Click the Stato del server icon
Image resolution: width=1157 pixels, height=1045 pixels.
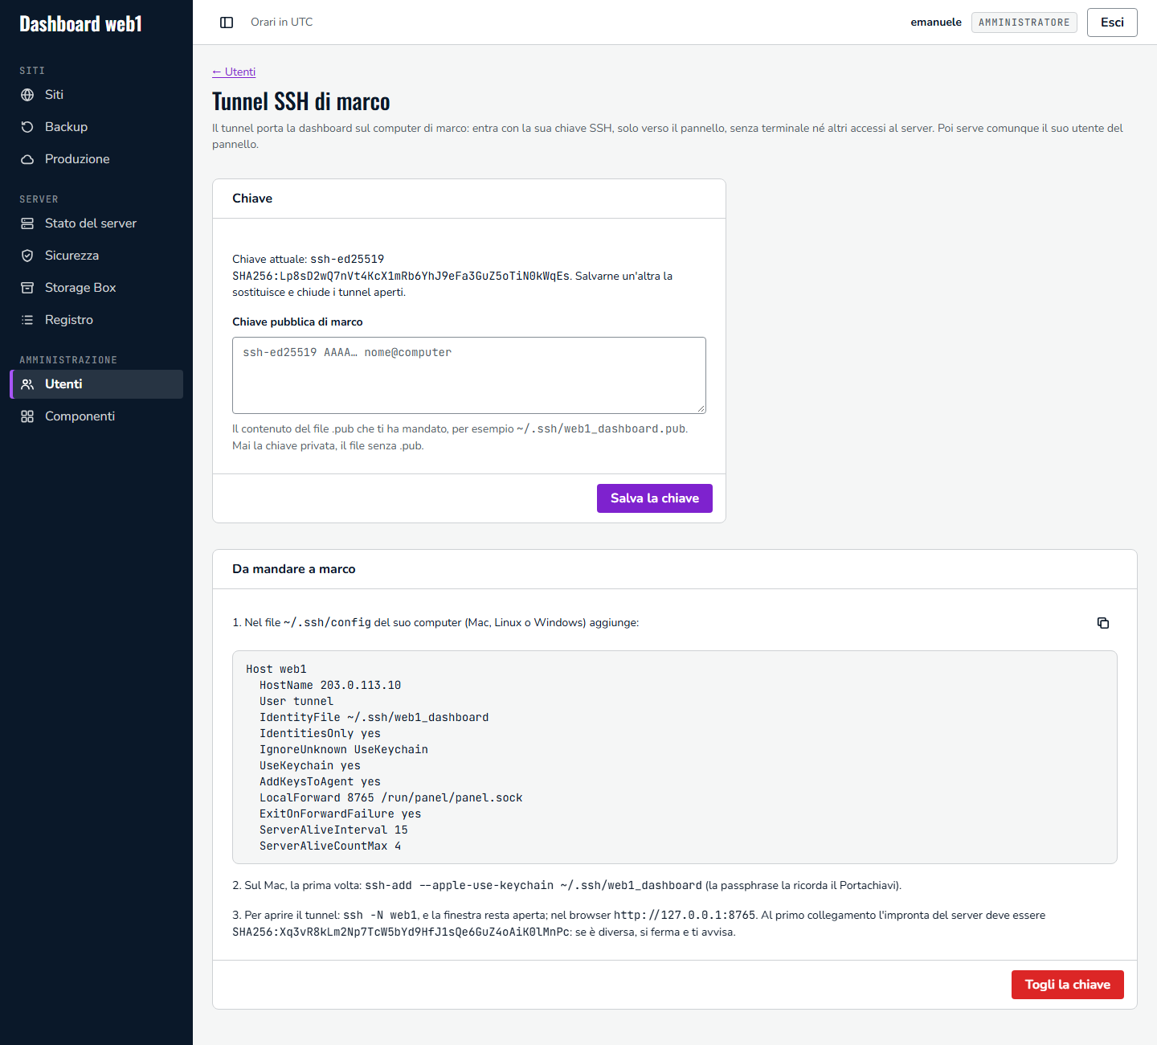(27, 223)
